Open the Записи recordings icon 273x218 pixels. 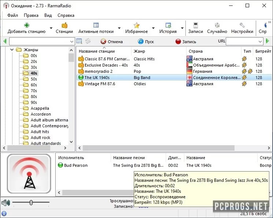(195, 25)
